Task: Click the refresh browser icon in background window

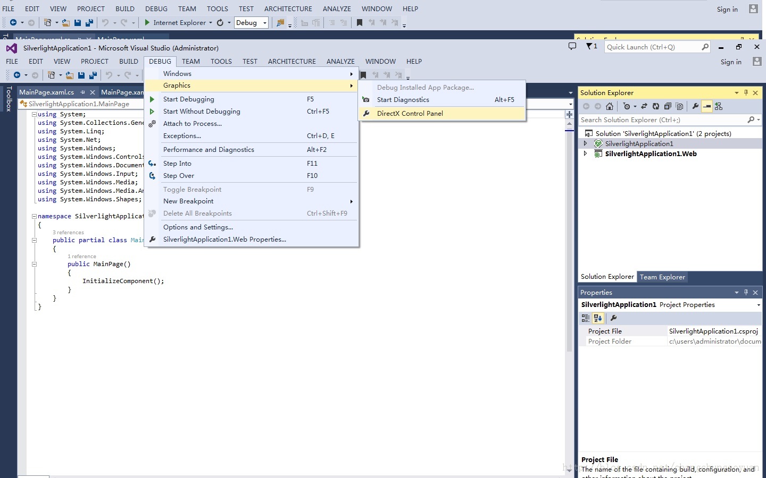Action: pos(220,22)
